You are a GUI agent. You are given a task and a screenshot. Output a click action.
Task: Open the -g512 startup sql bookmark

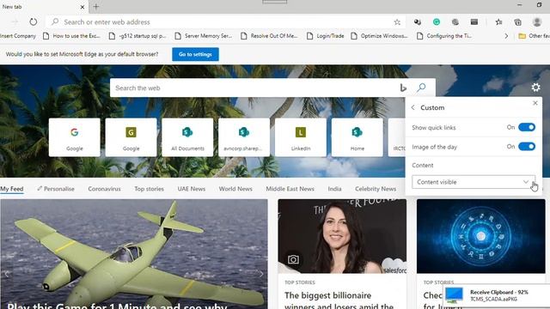(x=137, y=36)
